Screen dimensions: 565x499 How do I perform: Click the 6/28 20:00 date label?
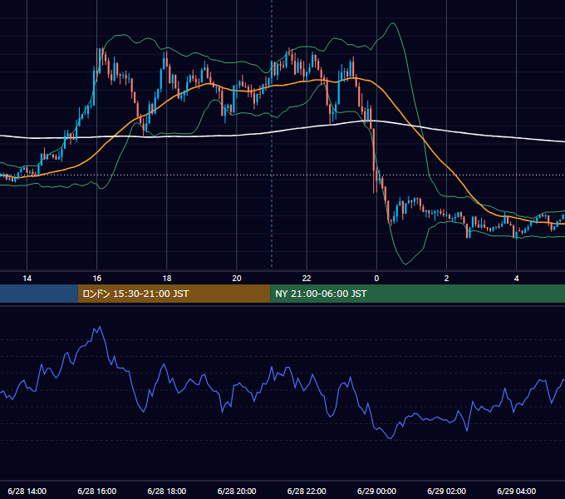237,491
